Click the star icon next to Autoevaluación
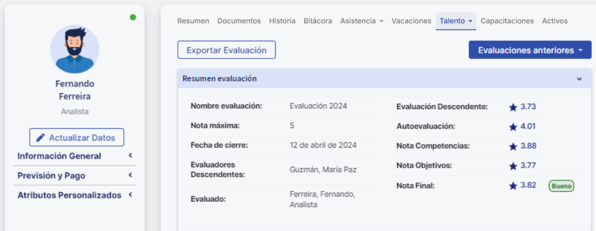The width and height of the screenshot is (596, 231). [513, 127]
